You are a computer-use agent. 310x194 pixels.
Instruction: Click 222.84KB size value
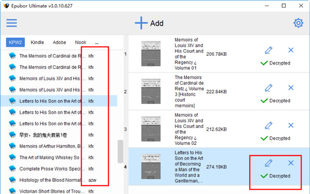tap(217, 92)
